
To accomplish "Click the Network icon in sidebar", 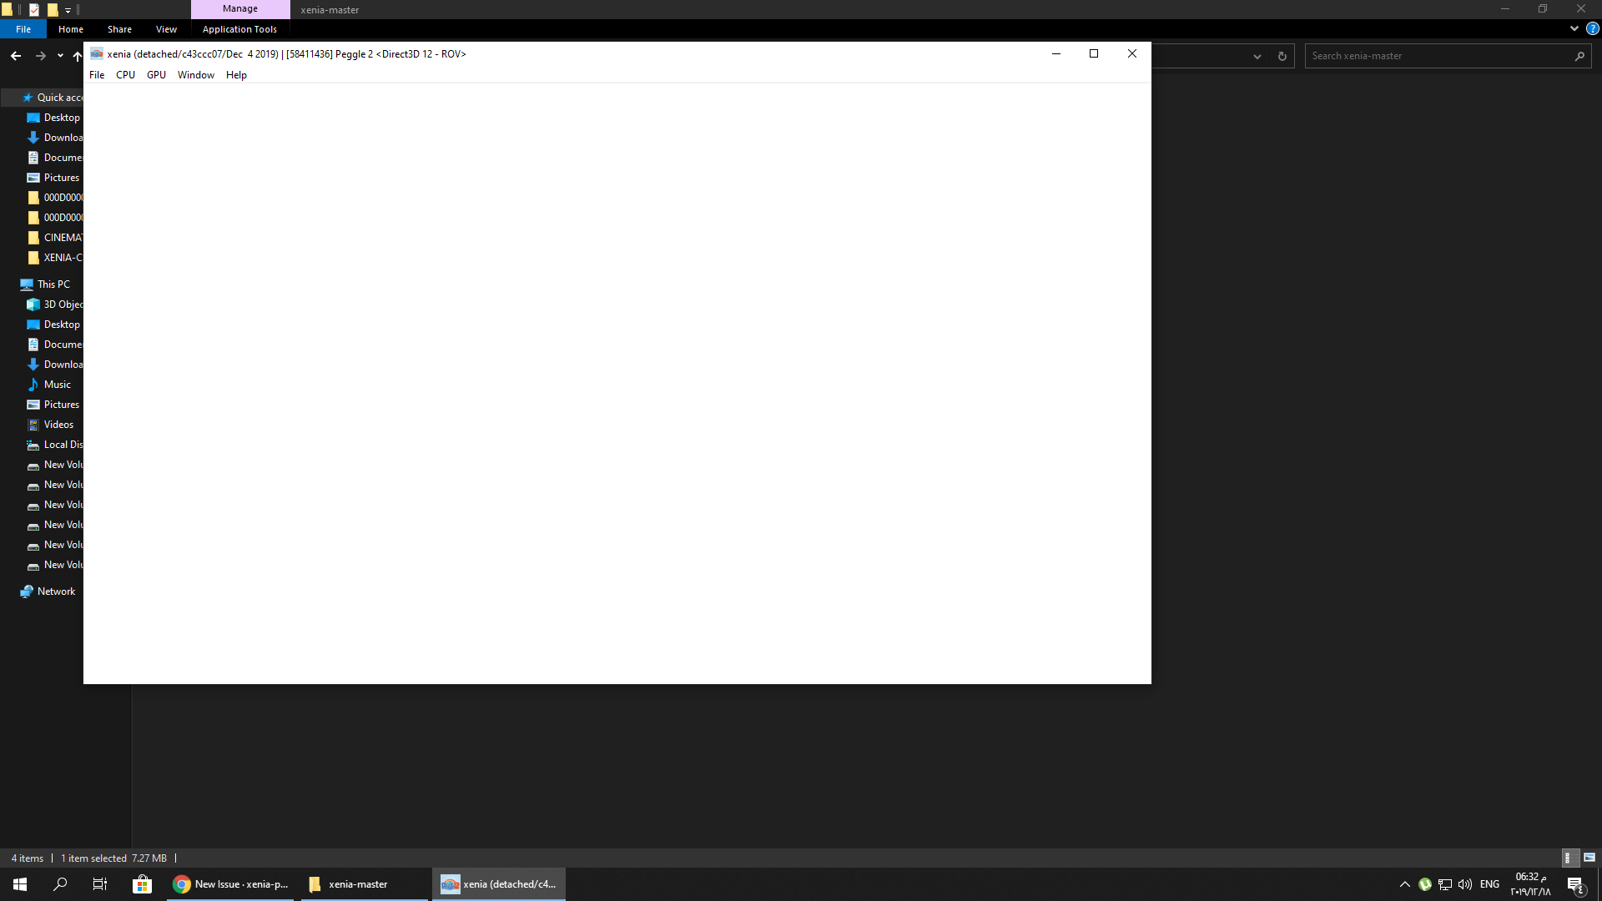I will [x=27, y=591].
